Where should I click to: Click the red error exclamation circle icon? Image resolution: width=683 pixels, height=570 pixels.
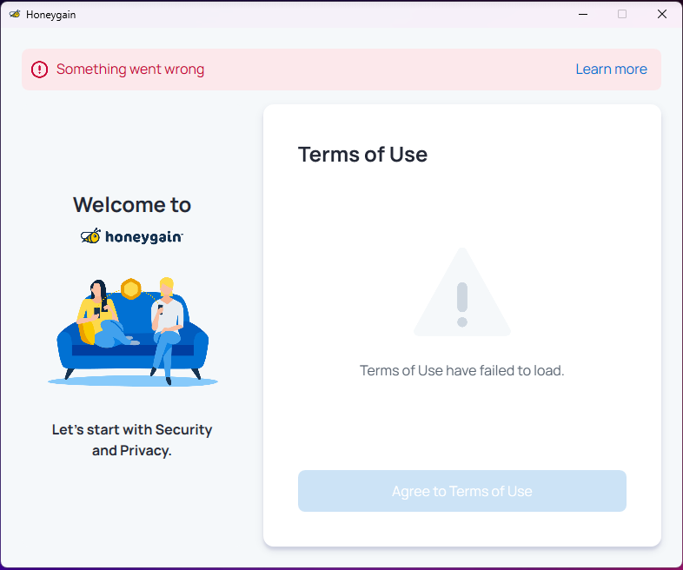click(x=39, y=70)
